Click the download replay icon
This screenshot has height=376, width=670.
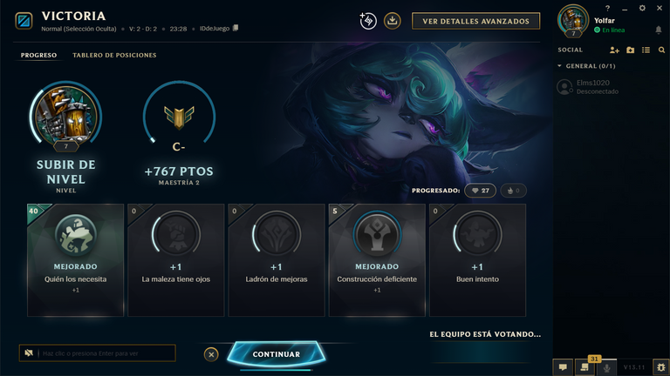(x=392, y=21)
